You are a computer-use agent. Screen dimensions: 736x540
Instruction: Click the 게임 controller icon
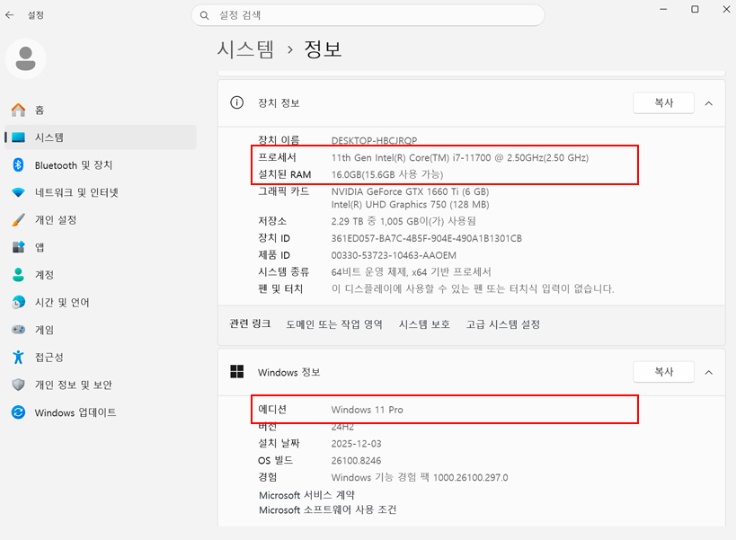pos(18,330)
